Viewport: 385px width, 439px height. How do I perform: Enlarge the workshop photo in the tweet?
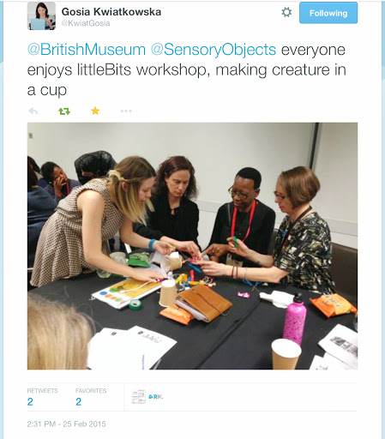click(x=192, y=246)
